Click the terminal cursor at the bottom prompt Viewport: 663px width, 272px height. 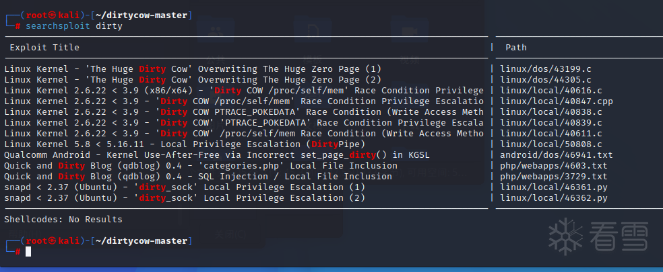point(28,252)
